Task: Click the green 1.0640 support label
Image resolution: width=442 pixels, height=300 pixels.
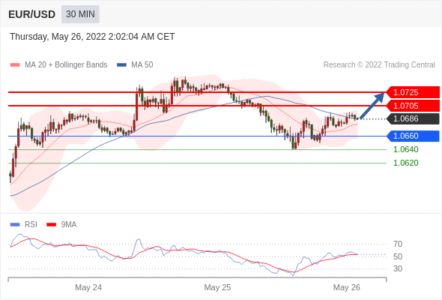Action: (406, 149)
